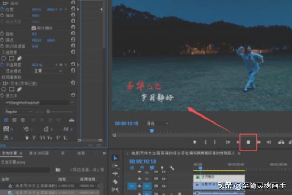292x195 pixels.
Task: Select the Slip tool
Action: [x=116, y=190]
